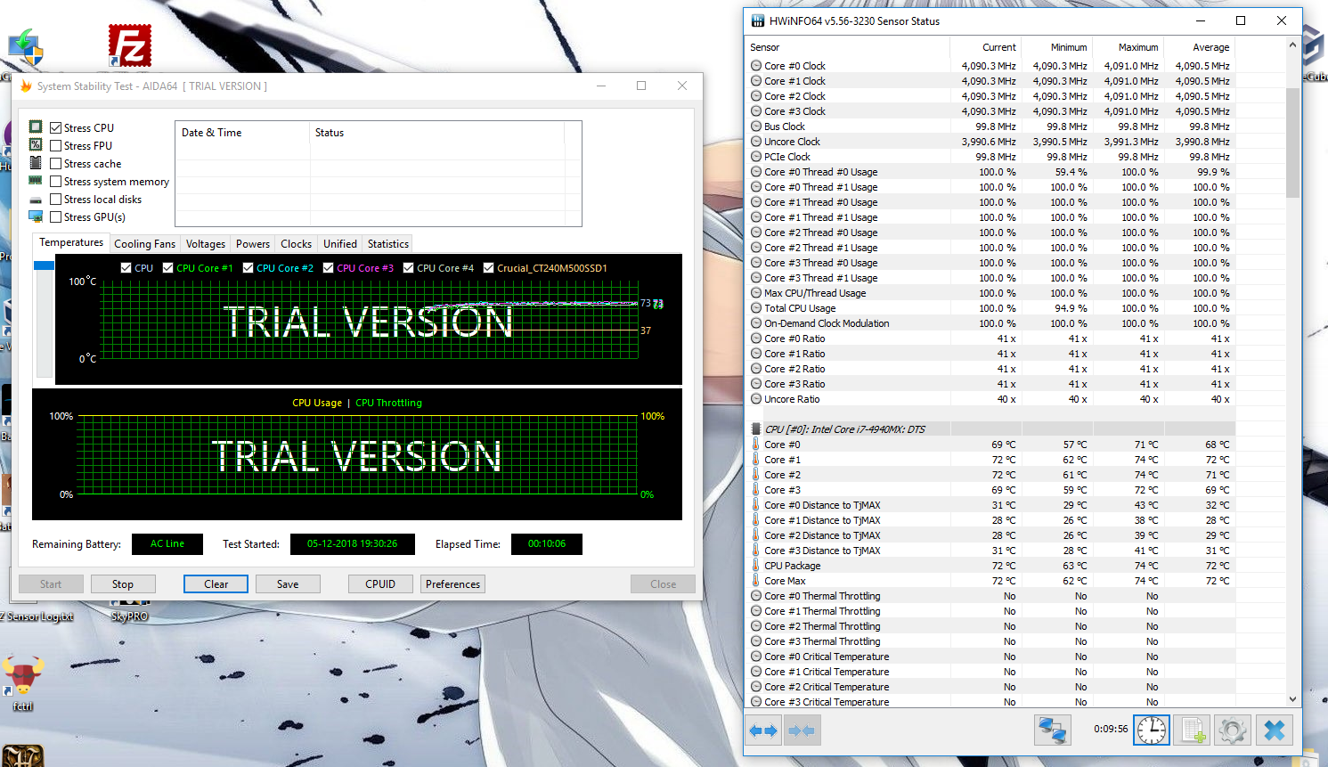Viewport: 1328px width, 767px height.
Task: Click the FileZilla desktop shortcut icon
Action: point(129,45)
